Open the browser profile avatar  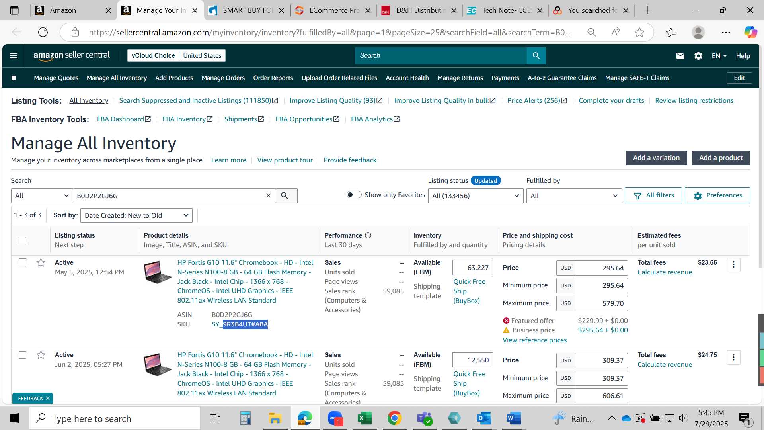[x=698, y=32]
